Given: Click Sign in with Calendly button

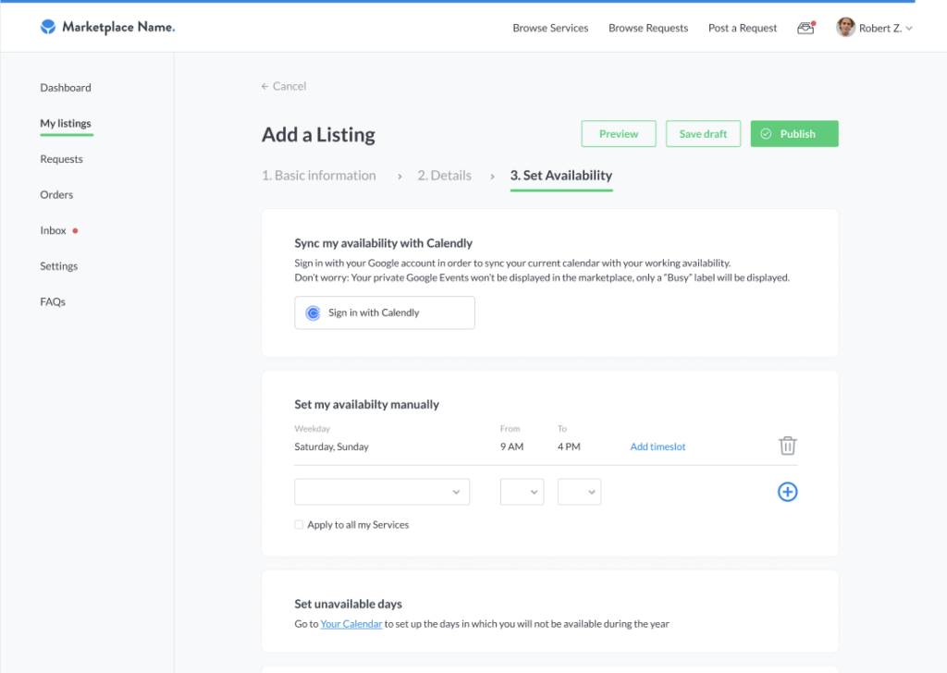Looking at the screenshot, I should pyautogui.click(x=385, y=312).
